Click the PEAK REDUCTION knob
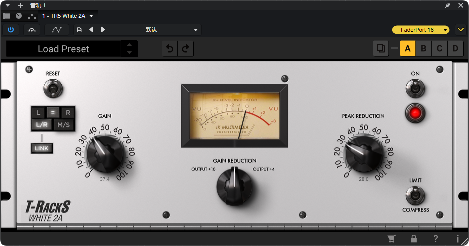This screenshot has height=246, width=469. (364, 154)
